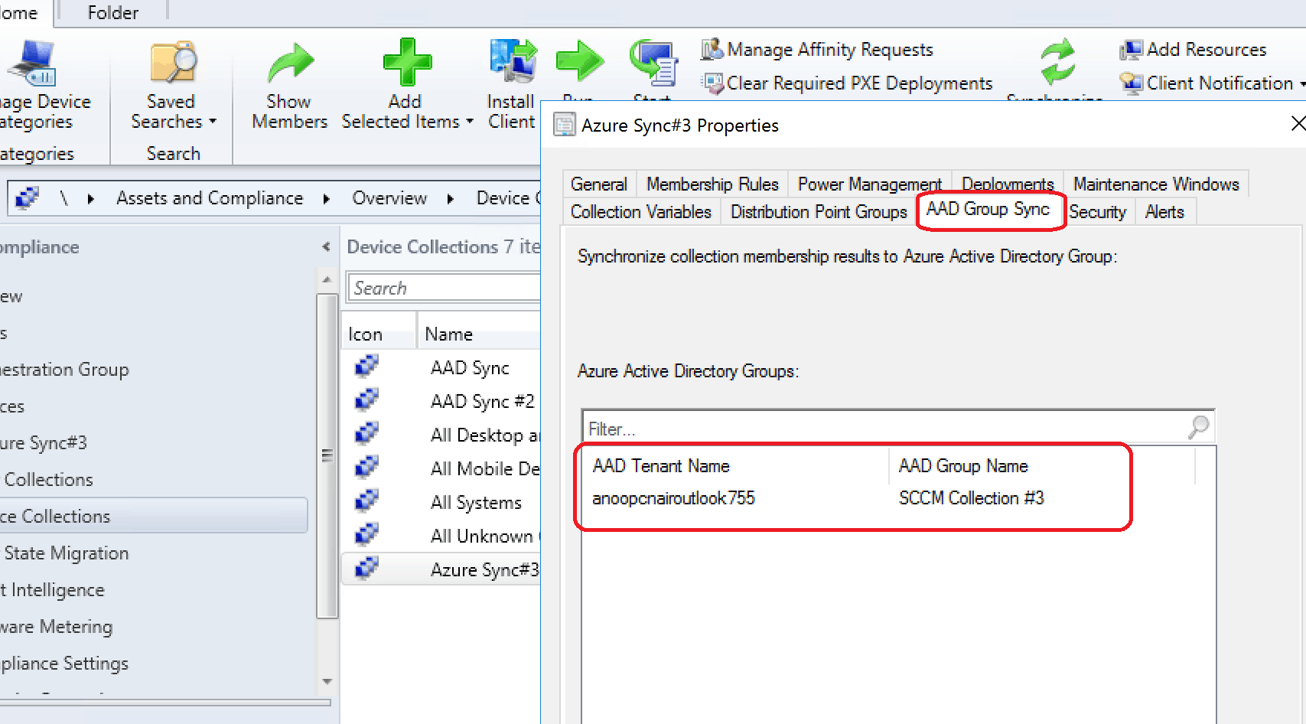Viewport: 1306px width, 724px height.
Task: Open the Client Notification dropdown arrow
Action: click(1301, 83)
